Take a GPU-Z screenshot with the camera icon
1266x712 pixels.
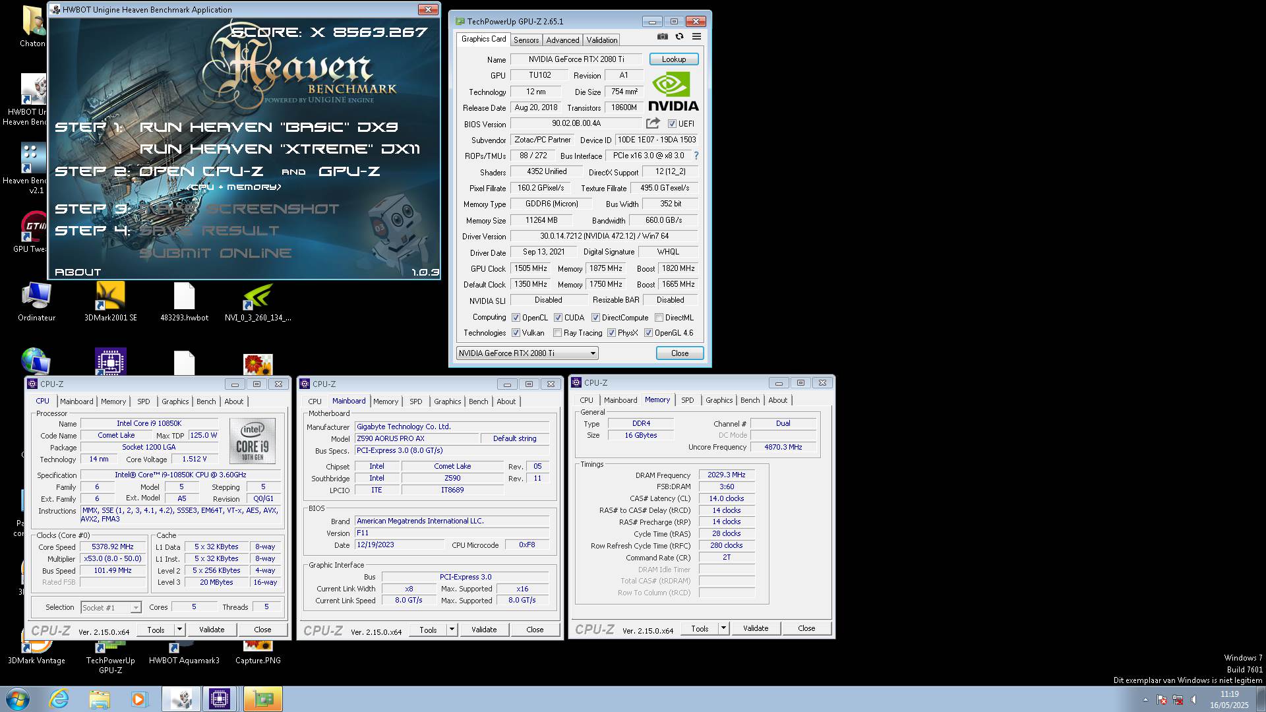coord(663,37)
